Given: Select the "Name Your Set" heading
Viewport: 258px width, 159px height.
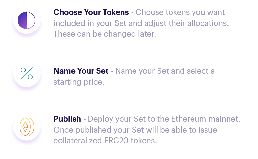Looking at the screenshot, I should coord(81,71).
